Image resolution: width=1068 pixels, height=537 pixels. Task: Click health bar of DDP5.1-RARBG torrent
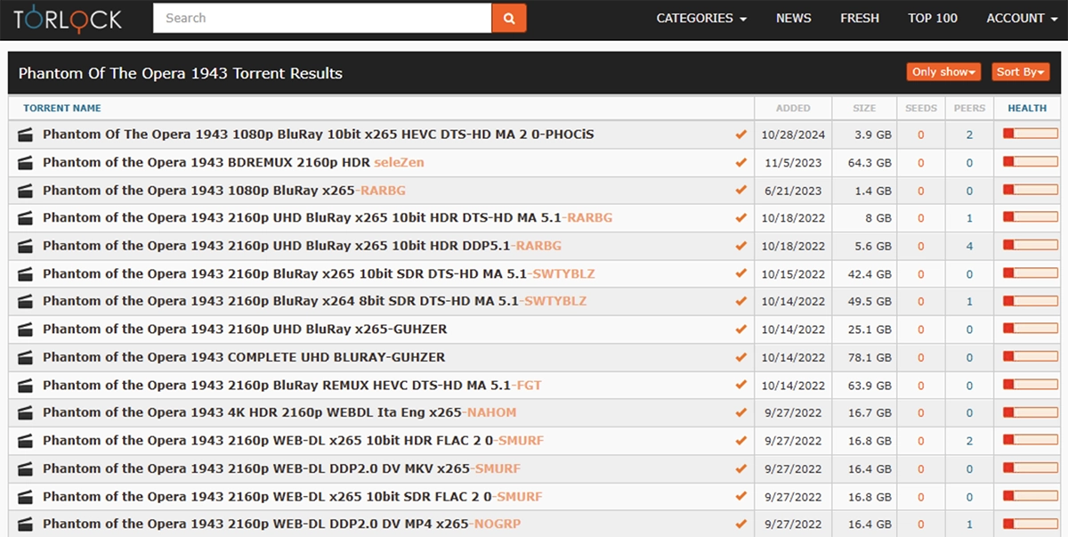1030,246
